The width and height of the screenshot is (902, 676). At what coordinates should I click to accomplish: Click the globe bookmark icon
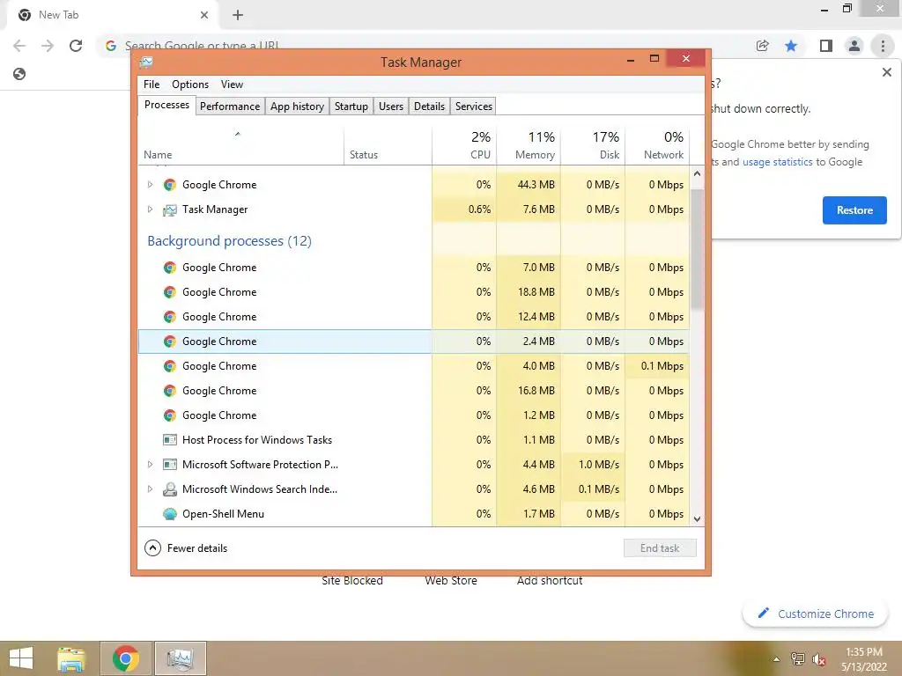click(19, 74)
